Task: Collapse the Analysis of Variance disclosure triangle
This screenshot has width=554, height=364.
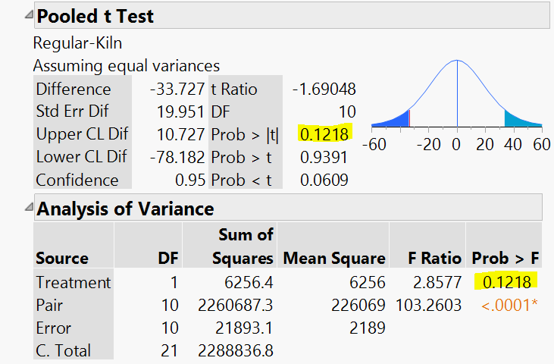Action: point(28,207)
